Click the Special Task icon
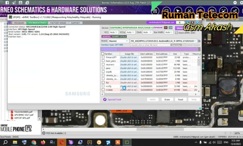Screen dimensions: 243x146 click(105, 99)
